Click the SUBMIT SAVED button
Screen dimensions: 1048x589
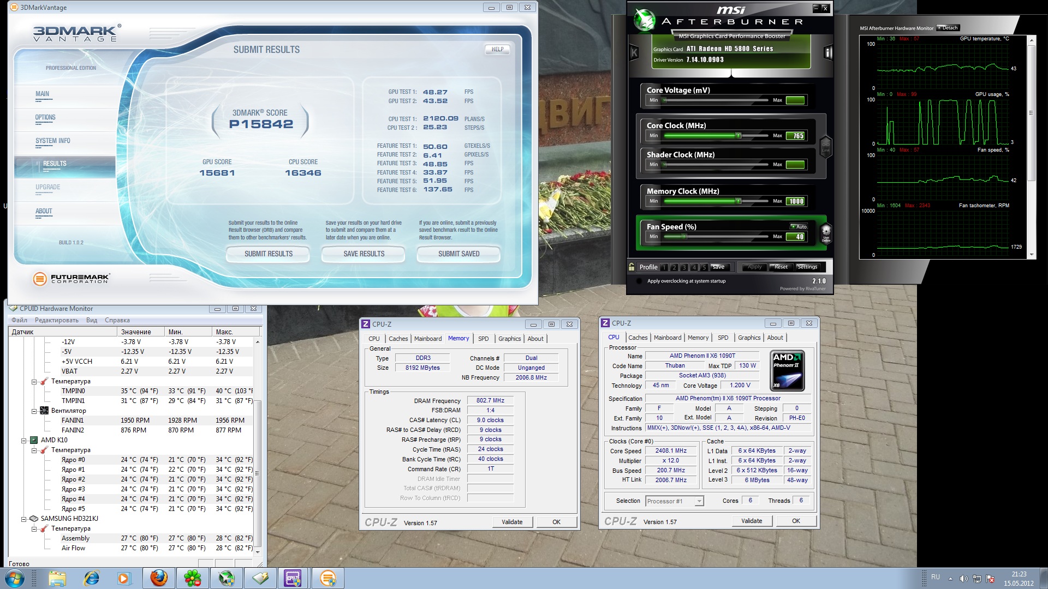tap(458, 254)
